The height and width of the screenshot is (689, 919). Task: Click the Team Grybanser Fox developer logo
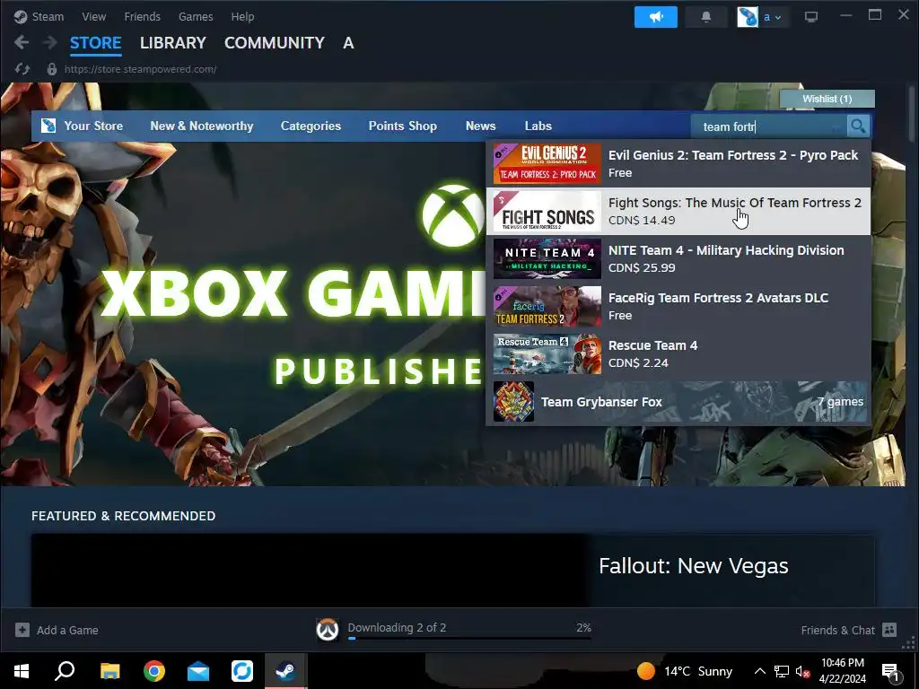point(513,401)
